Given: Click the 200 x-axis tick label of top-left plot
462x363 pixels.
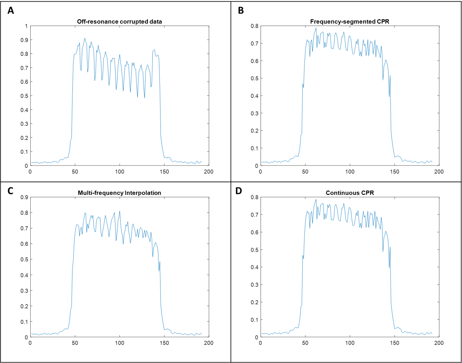Looking at the screenshot, I should tap(208, 172).
